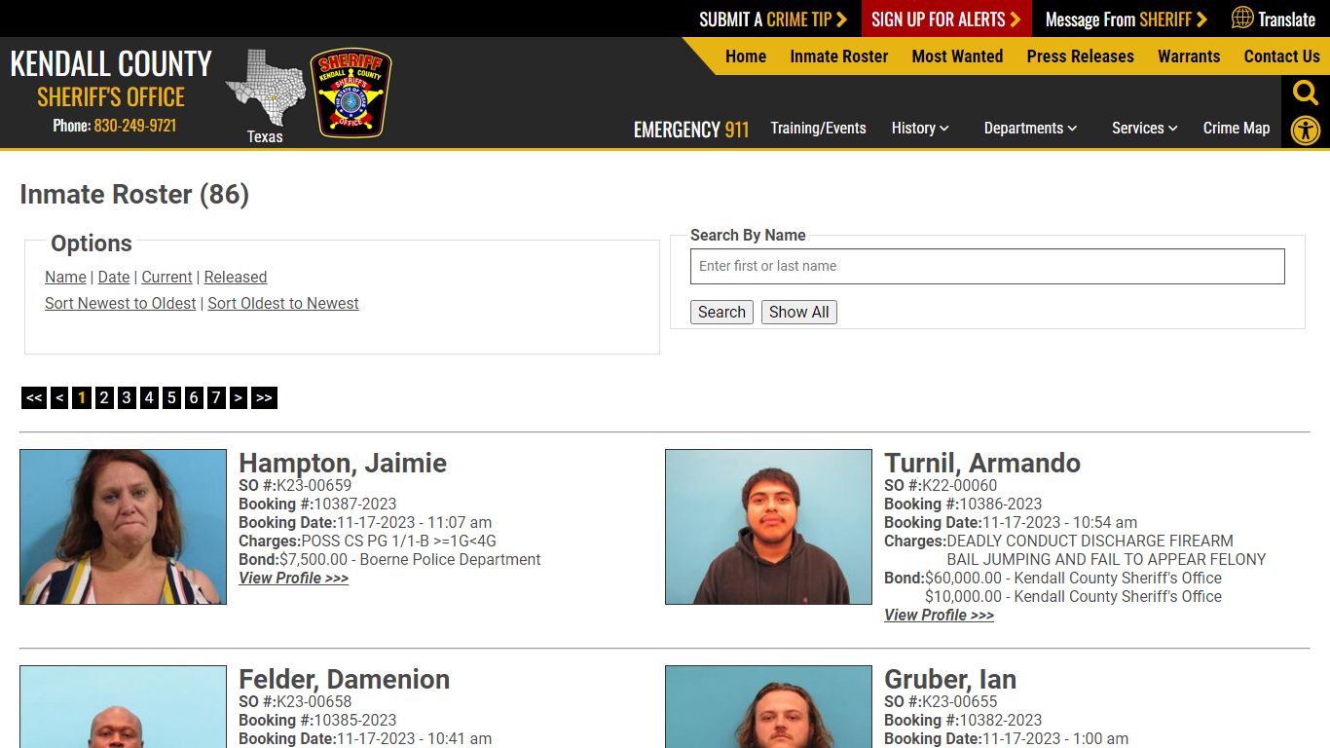Click the $7,500.00 Boerne Police bond line
Screen dimensions: 1330x748
point(389,559)
